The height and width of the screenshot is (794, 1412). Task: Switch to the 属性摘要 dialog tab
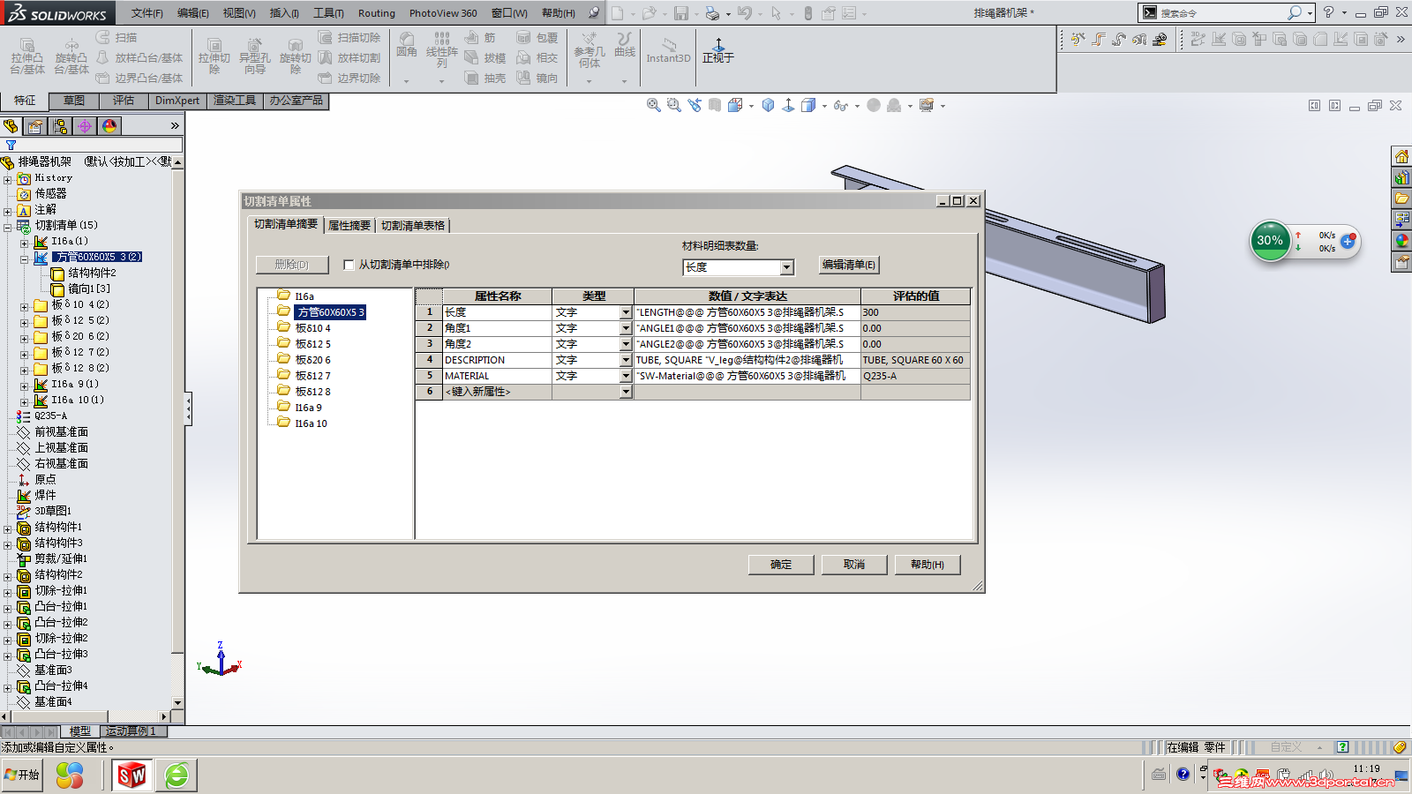[x=349, y=226]
